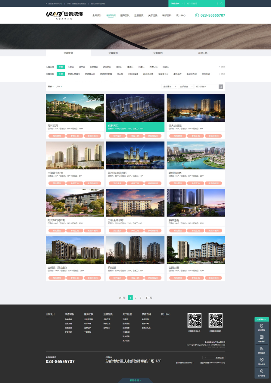Click the 远景装饰 logo

[64, 15]
